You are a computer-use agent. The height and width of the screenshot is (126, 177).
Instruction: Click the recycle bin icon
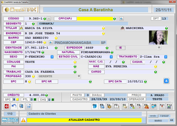pyautogui.click(x=28, y=106)
